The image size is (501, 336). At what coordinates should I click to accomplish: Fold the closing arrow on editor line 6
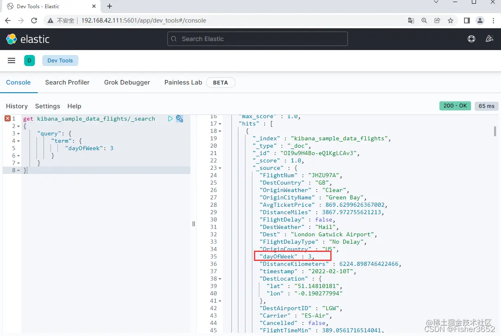pyautogui.click(x=19, y=156)
